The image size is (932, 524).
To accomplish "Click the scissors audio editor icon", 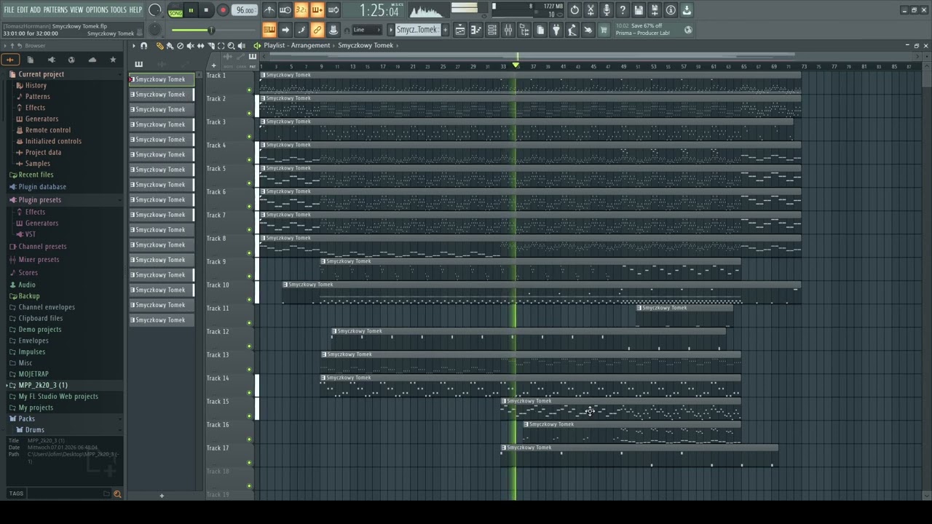I will point(591,10).
